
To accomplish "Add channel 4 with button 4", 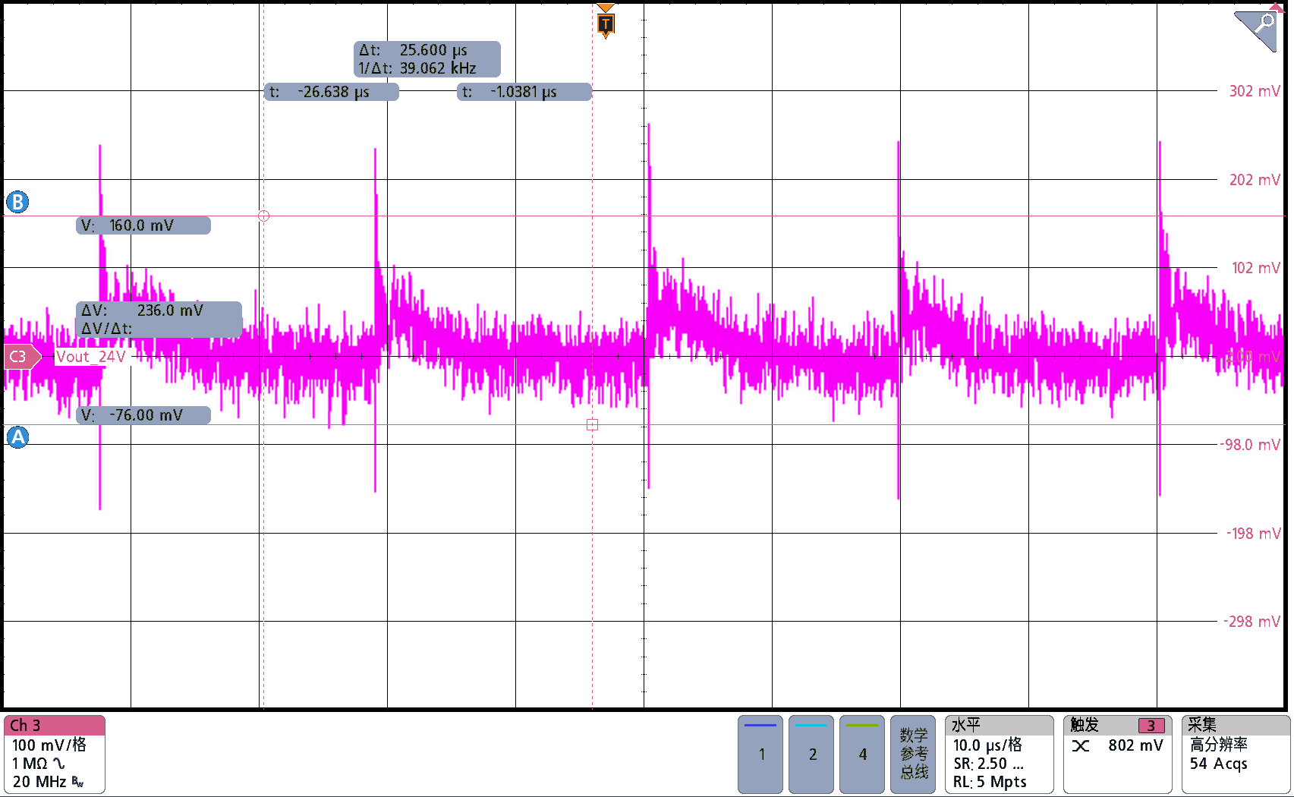I will [862, 754].
